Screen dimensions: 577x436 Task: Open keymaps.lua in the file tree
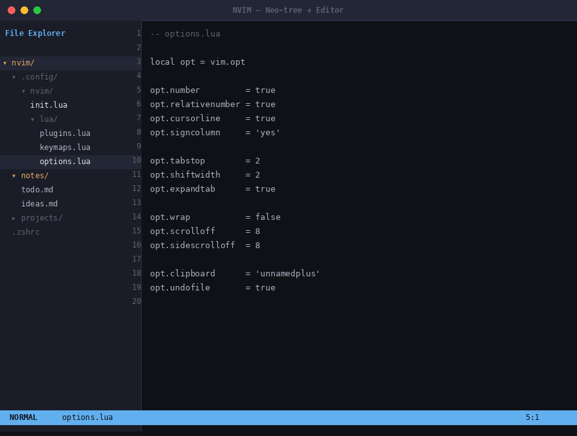[x=65, y=147]
